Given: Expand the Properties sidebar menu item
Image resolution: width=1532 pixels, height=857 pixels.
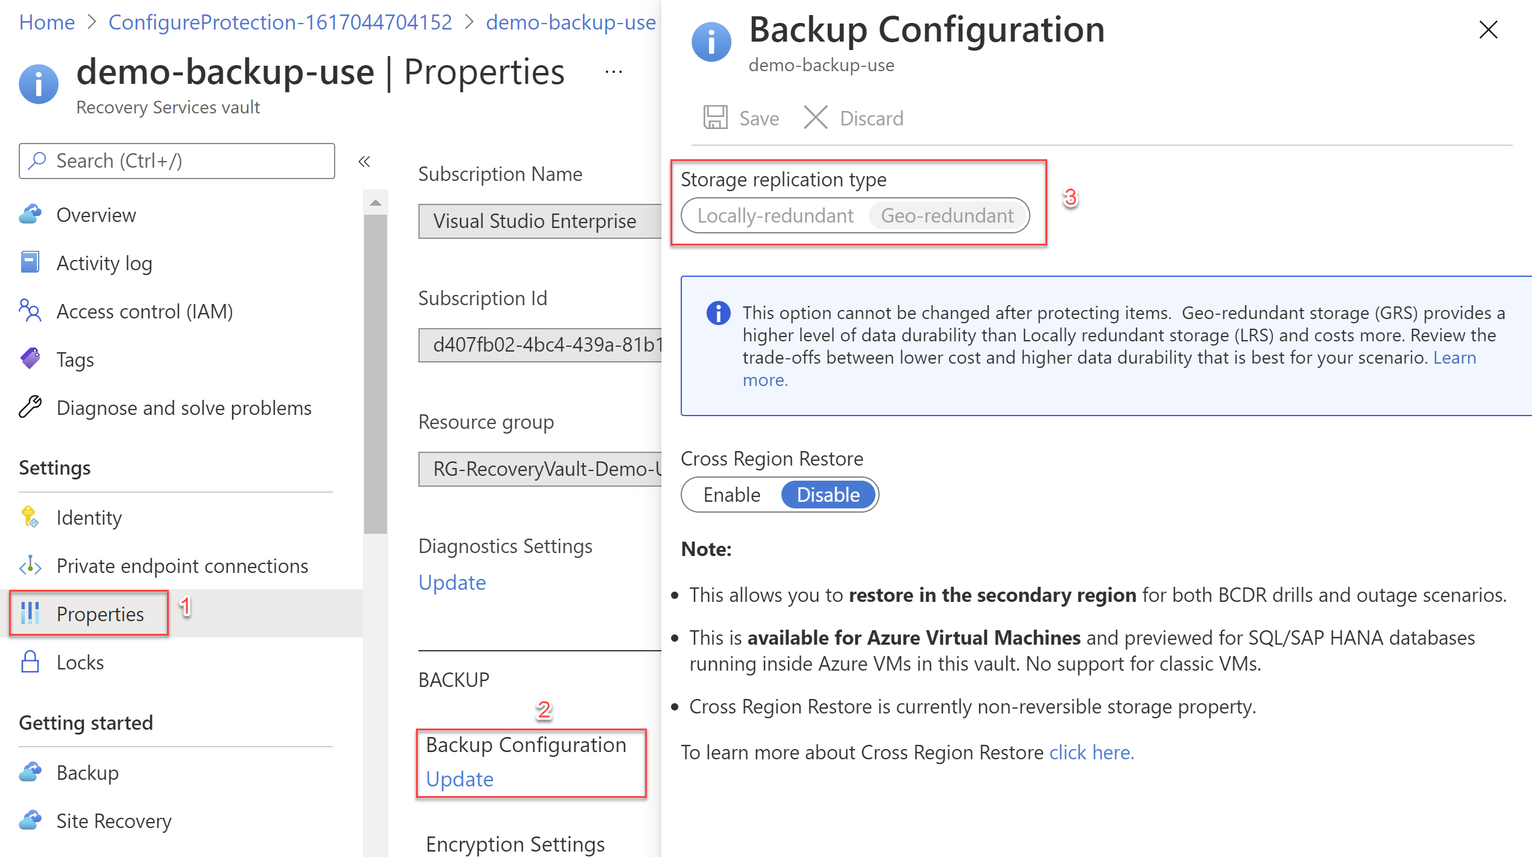Looking at the screenshot, I should tap(101, 613).
